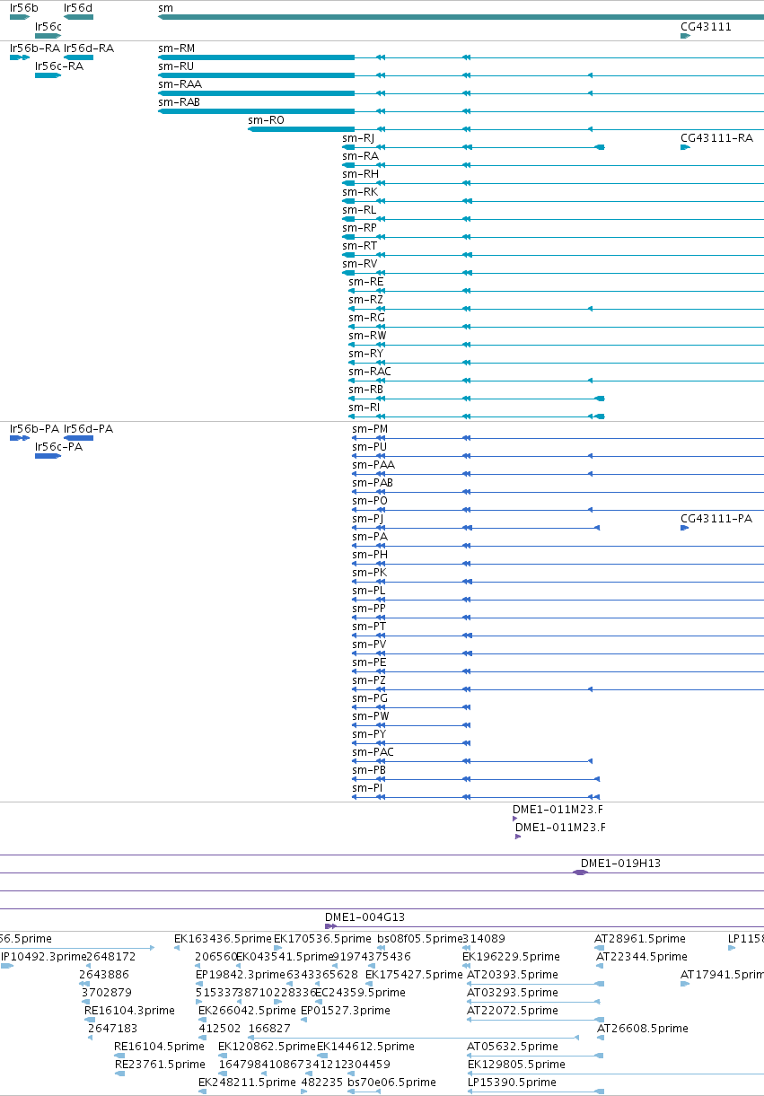Open transcript Ir56b-RA
764x1096 pixels.
(x=35, y=48)
